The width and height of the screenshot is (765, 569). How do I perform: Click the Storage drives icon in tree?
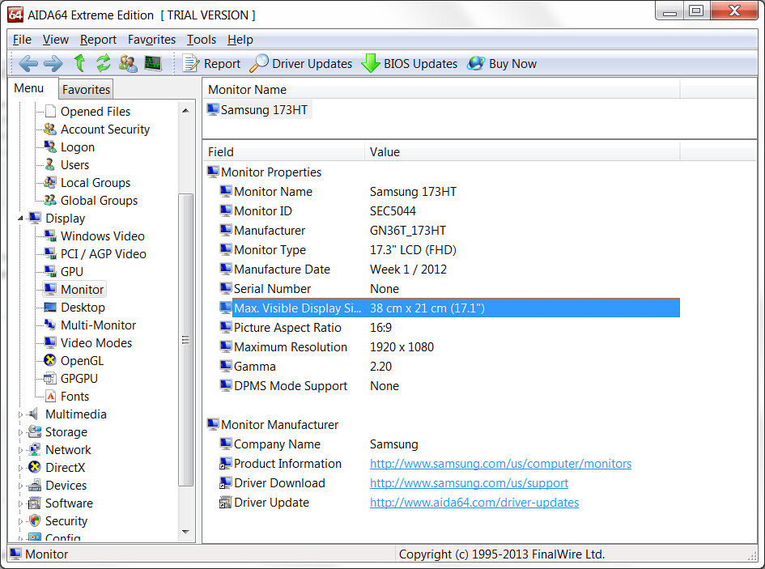pyautogui.click(x=34, y=431)
